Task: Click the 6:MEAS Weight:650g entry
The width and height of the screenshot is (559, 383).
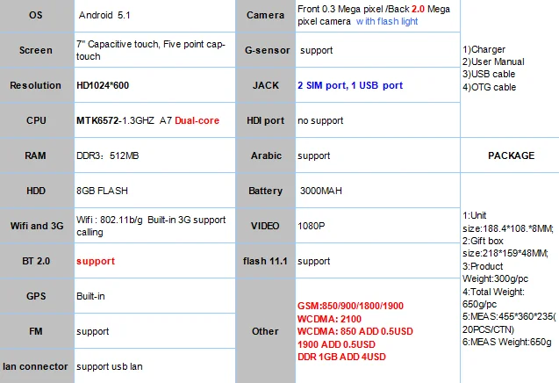Action: click(507, 342)
